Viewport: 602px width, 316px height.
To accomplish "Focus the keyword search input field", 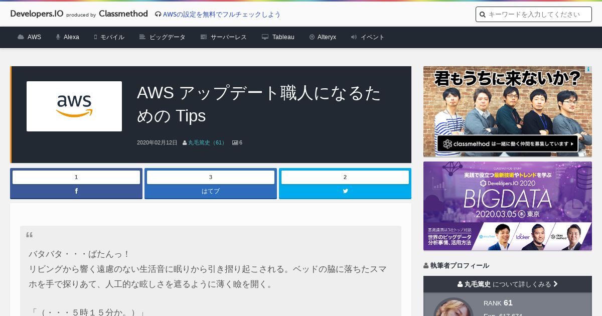I will pyautogui.click(x=534, y=15).
